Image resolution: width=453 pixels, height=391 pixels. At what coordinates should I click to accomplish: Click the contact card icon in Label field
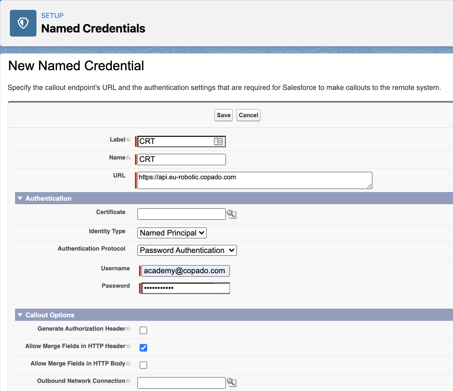click(218, 142)
